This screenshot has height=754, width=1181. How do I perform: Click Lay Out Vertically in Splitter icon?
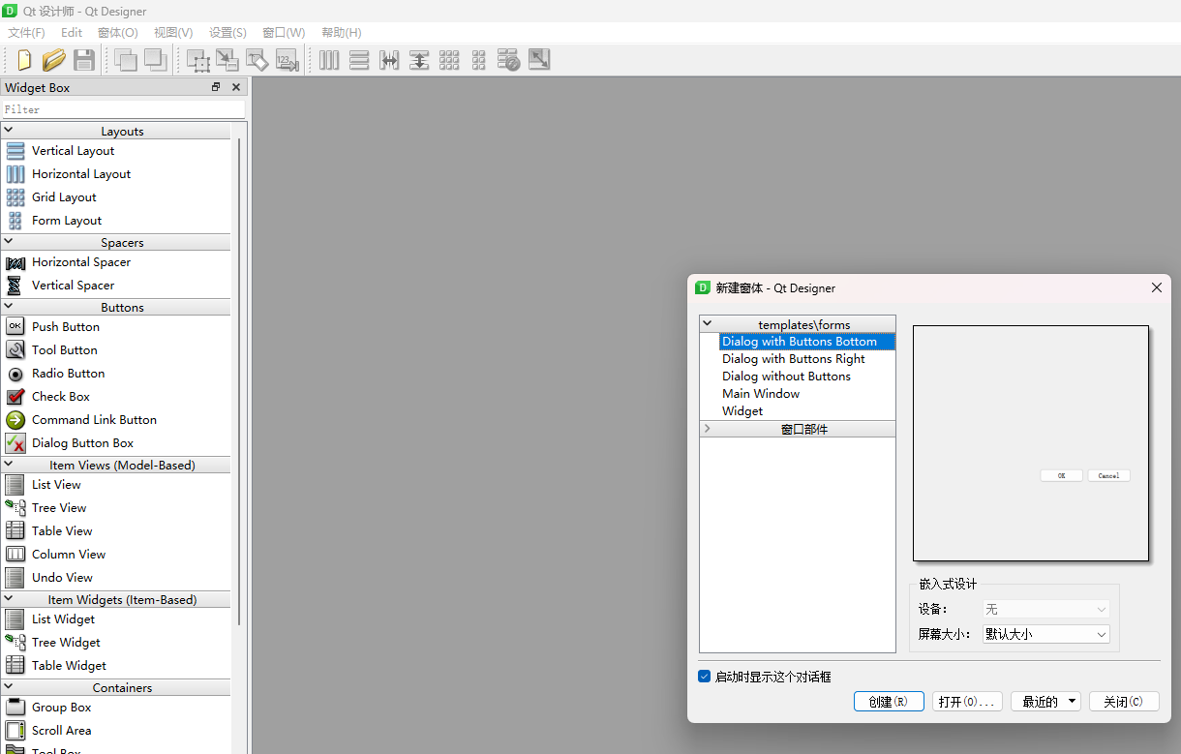click(419, 60)
